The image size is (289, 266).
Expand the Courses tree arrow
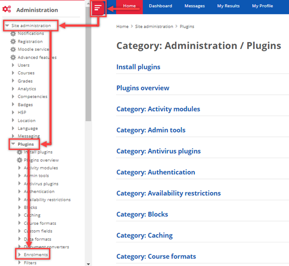[13, 73]
